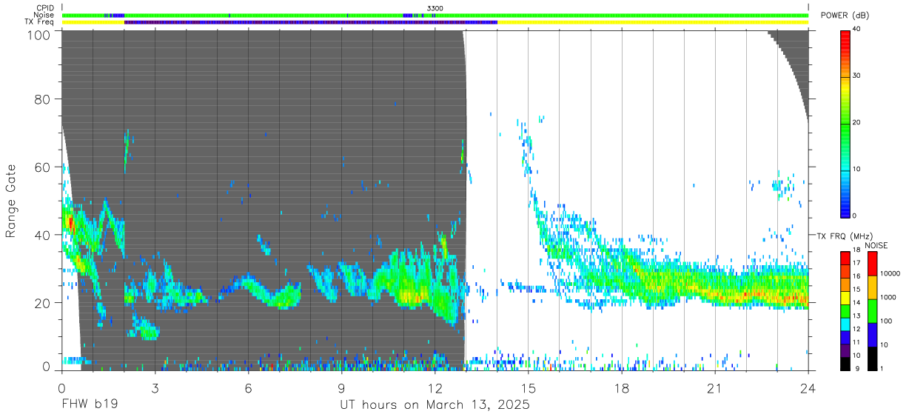Click the 'UT hours on March 13, 2025' label
The height and width of the screenshot is (420, 909).
(x=435, y=405)
